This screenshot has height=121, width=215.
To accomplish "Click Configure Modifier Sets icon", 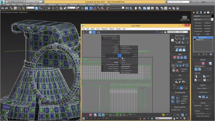I will [211, 54].
